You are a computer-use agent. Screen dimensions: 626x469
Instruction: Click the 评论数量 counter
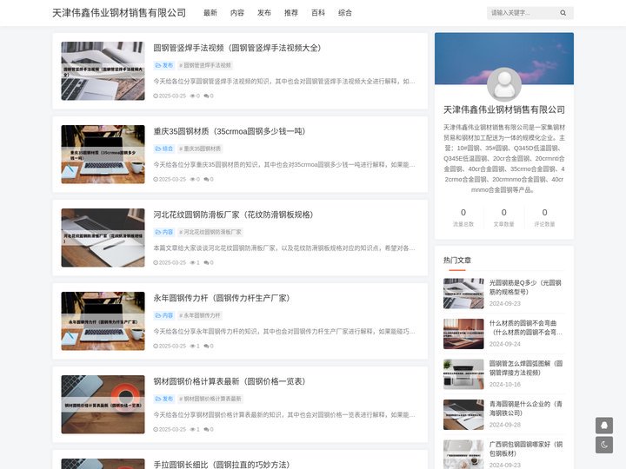pyautogui.click(x=544, y=218)
